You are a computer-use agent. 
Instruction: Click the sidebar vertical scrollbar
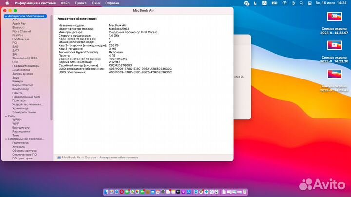point(52,68)
